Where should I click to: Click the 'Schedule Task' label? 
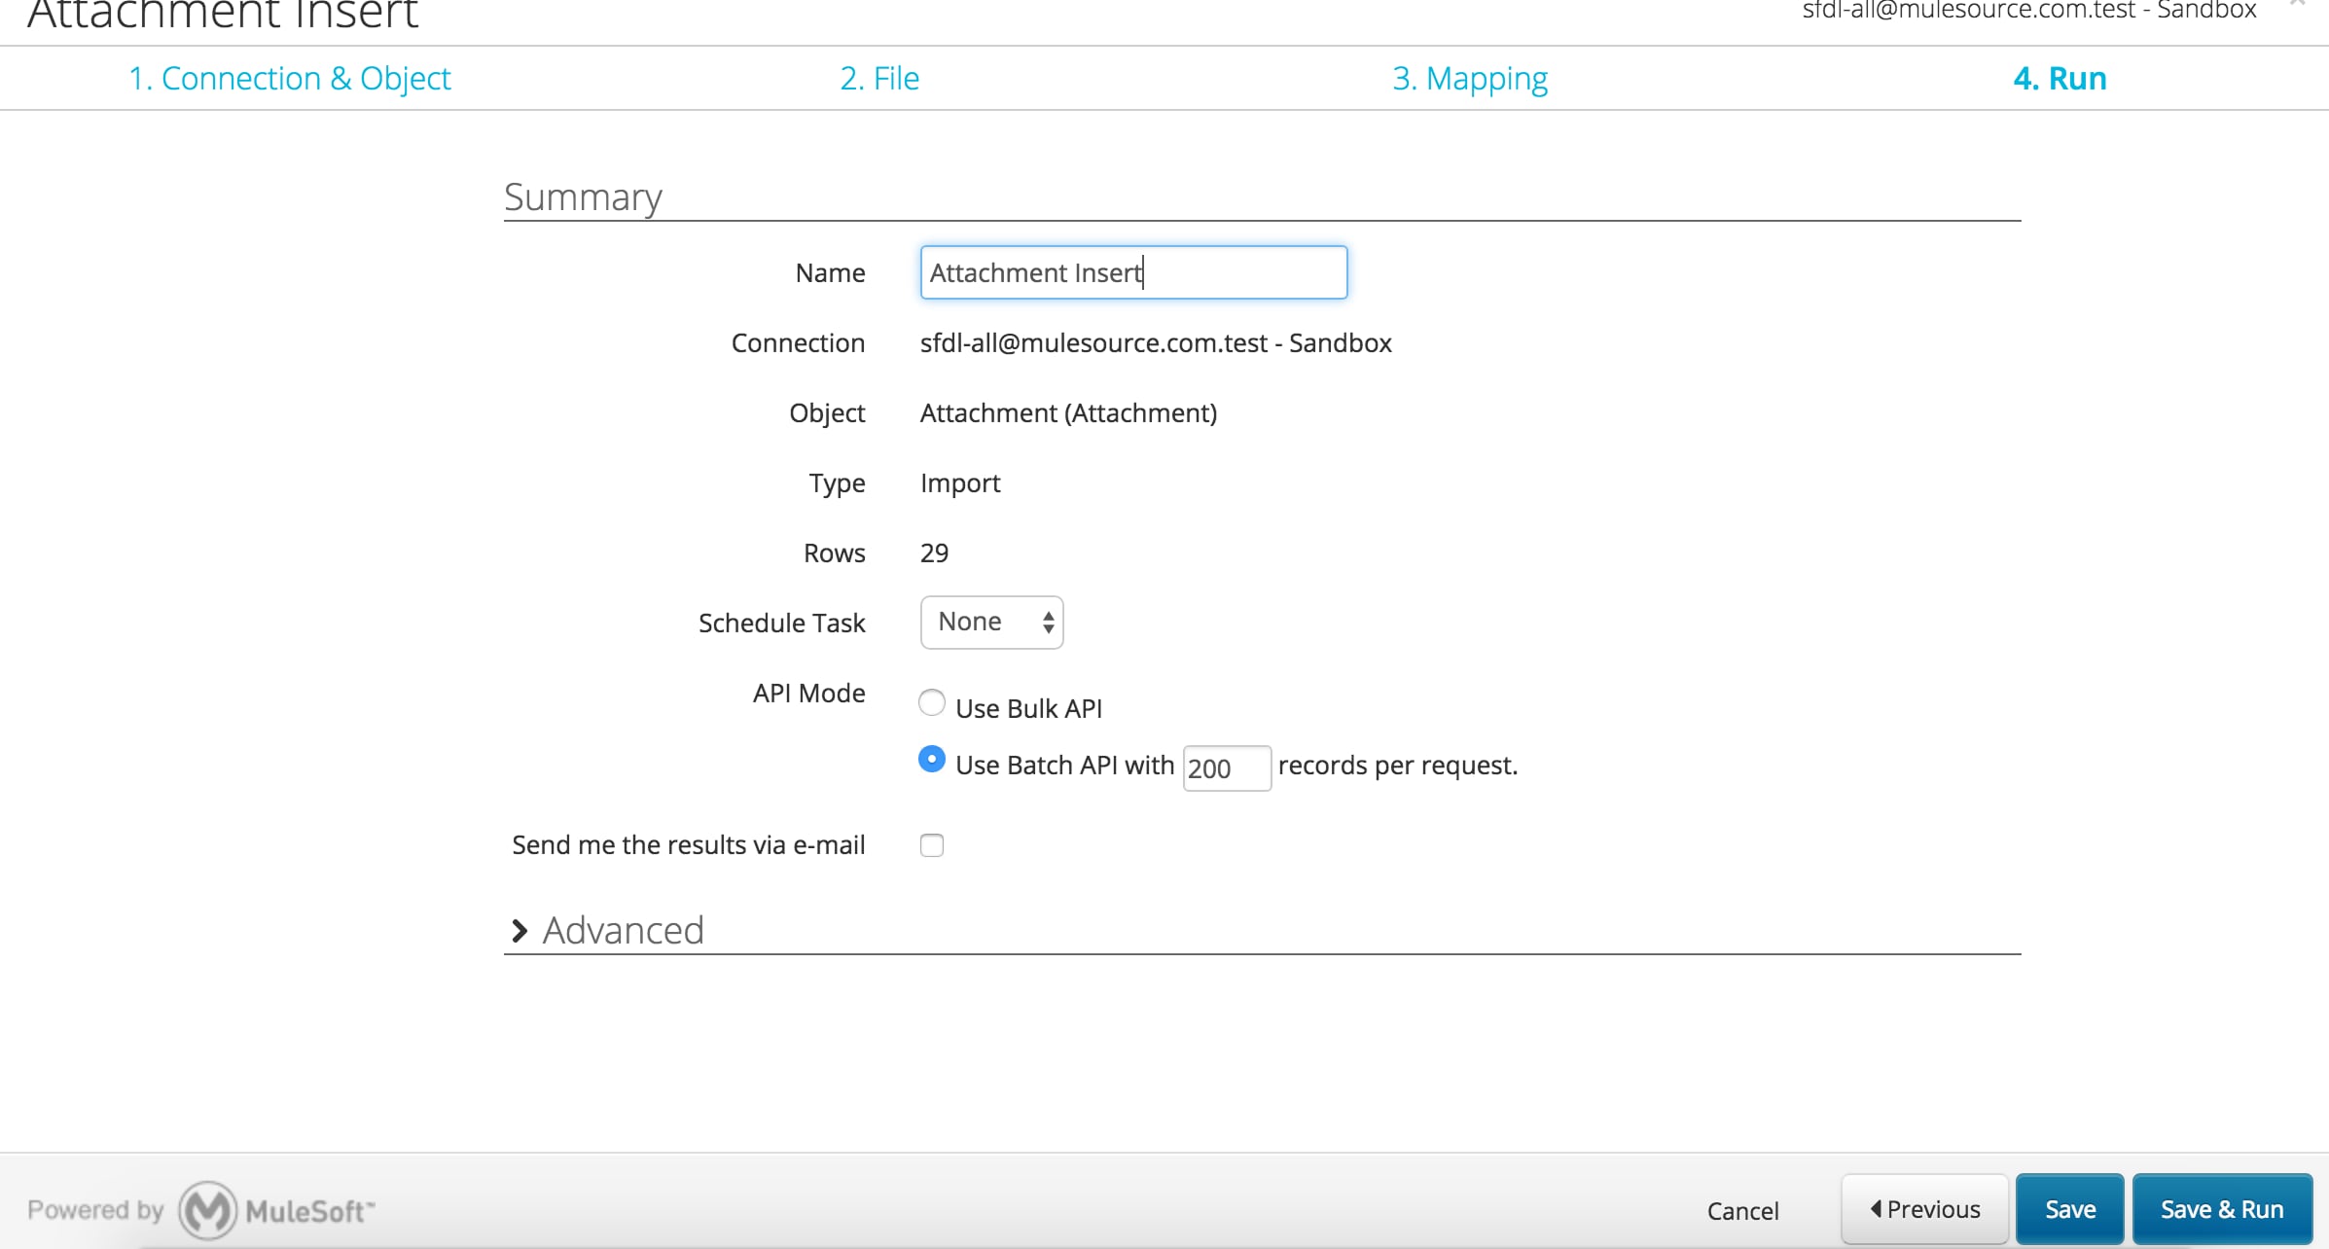(781, 623)
